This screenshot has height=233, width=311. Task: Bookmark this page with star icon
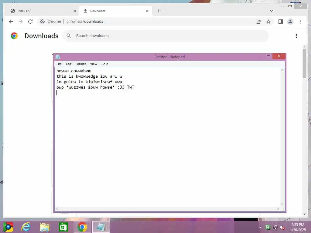(x=268, y=22)
